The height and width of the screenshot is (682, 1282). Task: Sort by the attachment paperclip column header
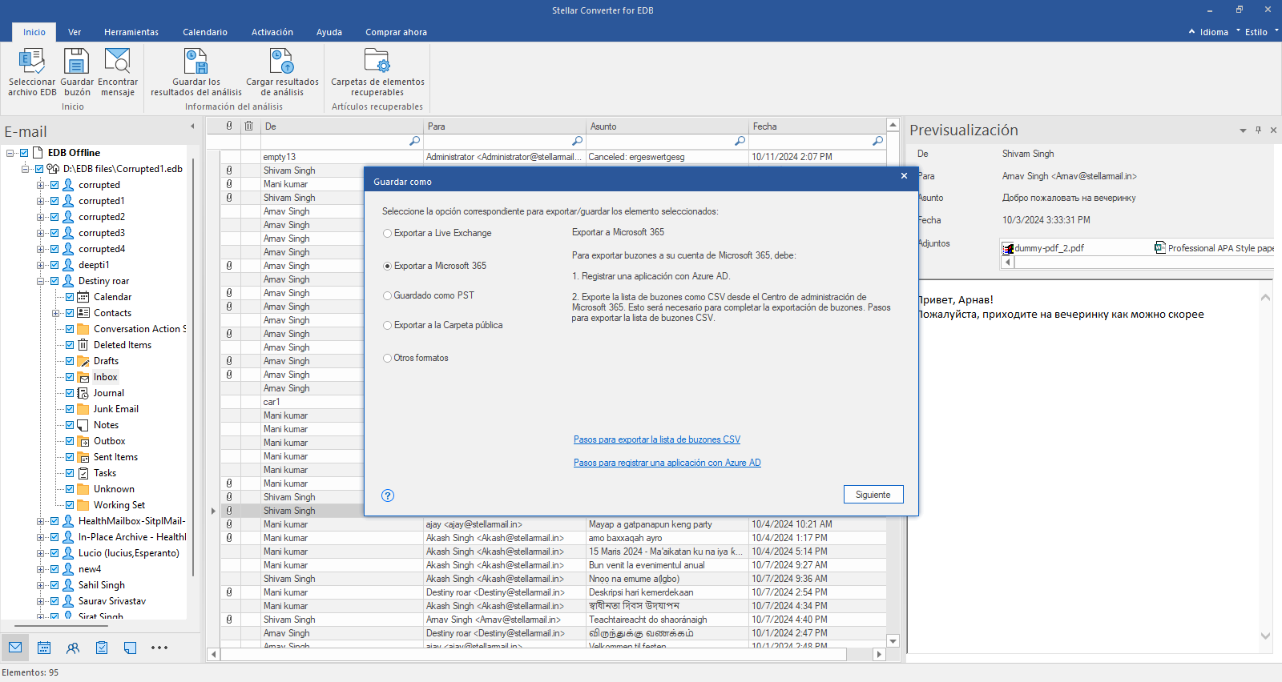(x=229, y=126)
